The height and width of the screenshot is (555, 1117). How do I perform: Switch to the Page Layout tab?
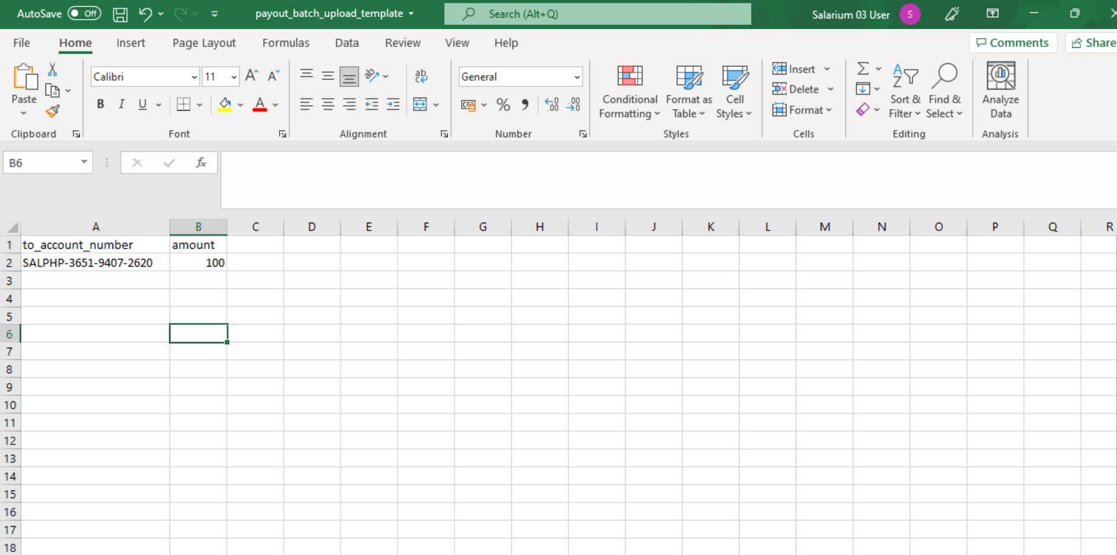(x=204, y=43)
